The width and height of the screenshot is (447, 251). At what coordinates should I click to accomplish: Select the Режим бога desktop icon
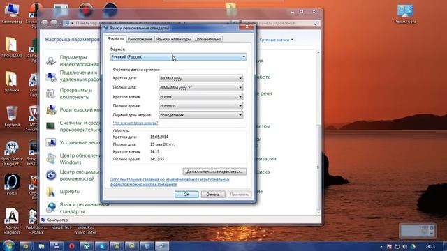pos(405,14)
